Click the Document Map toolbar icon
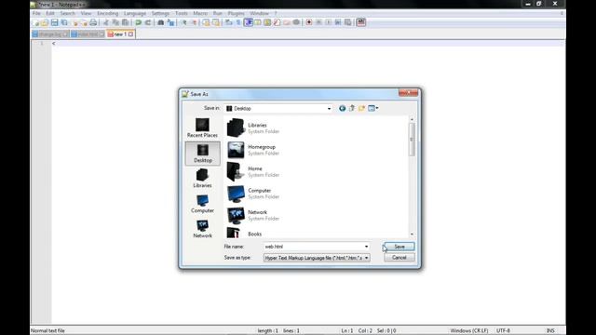The width and height of the screenshot is (596, 335). (x=267, y=22)
